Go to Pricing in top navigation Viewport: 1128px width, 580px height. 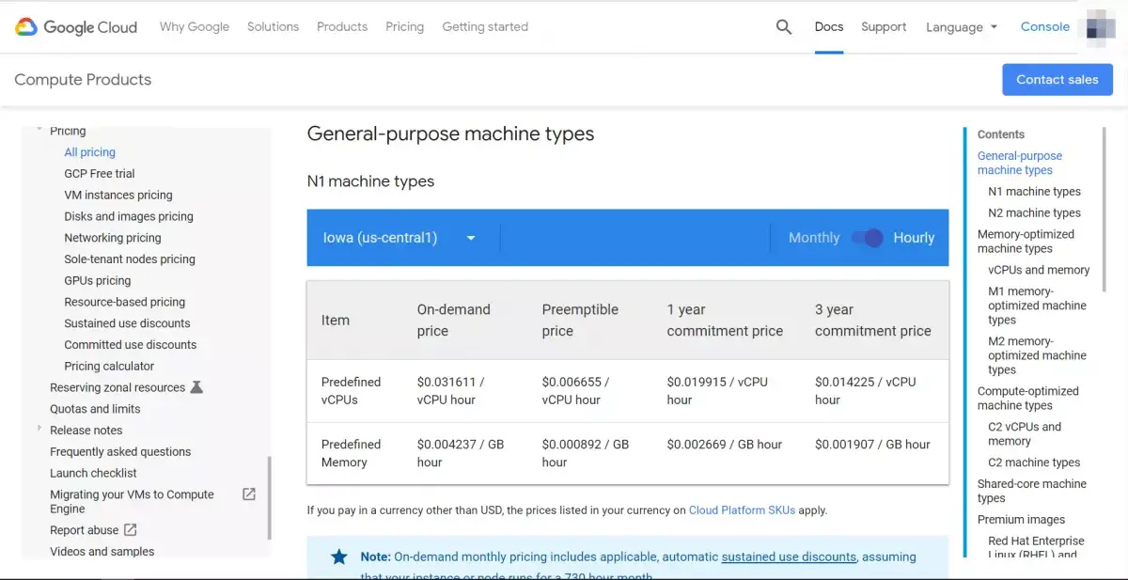point(404,26)
